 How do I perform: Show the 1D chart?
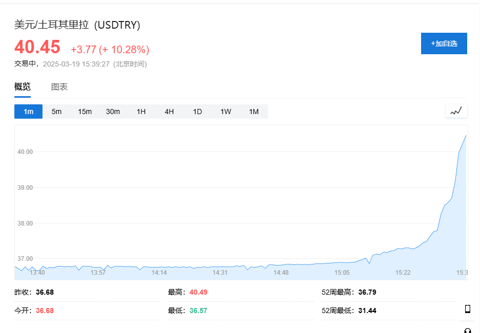197,112
